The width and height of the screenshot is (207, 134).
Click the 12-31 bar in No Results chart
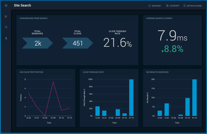pos(167,109)
